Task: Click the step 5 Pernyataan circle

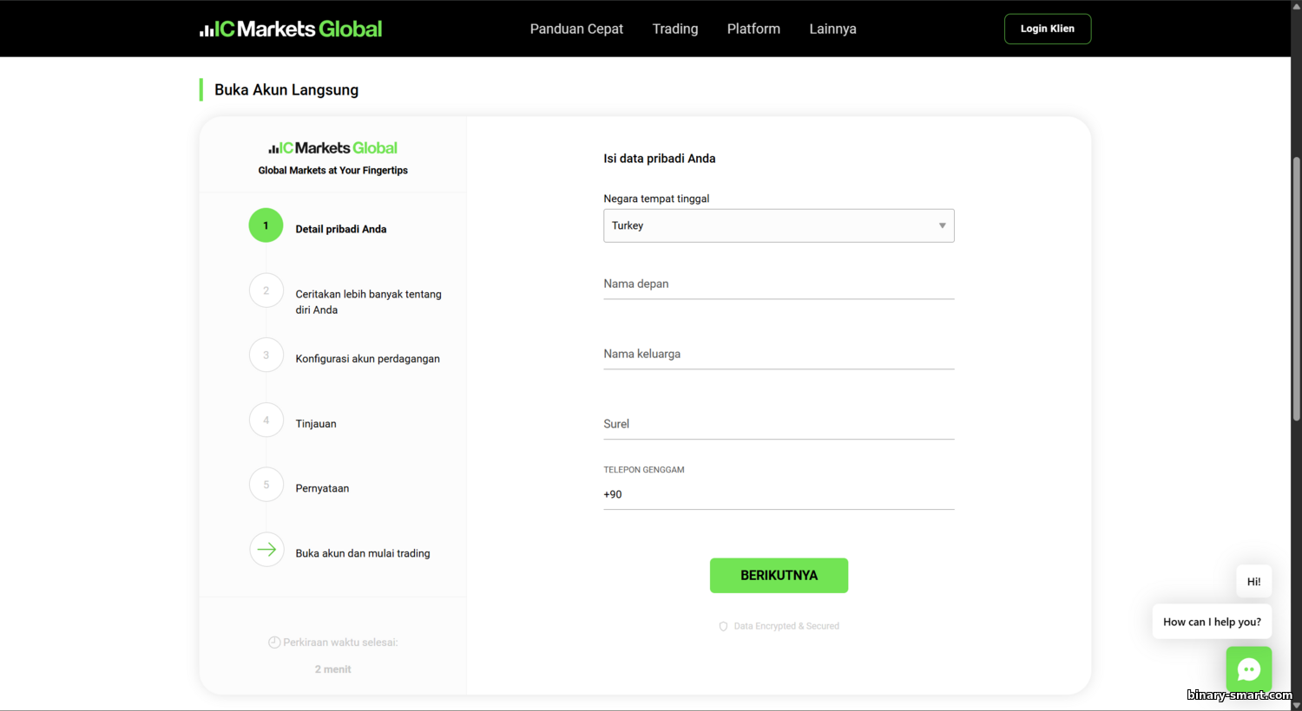Action: coord(266,485)
